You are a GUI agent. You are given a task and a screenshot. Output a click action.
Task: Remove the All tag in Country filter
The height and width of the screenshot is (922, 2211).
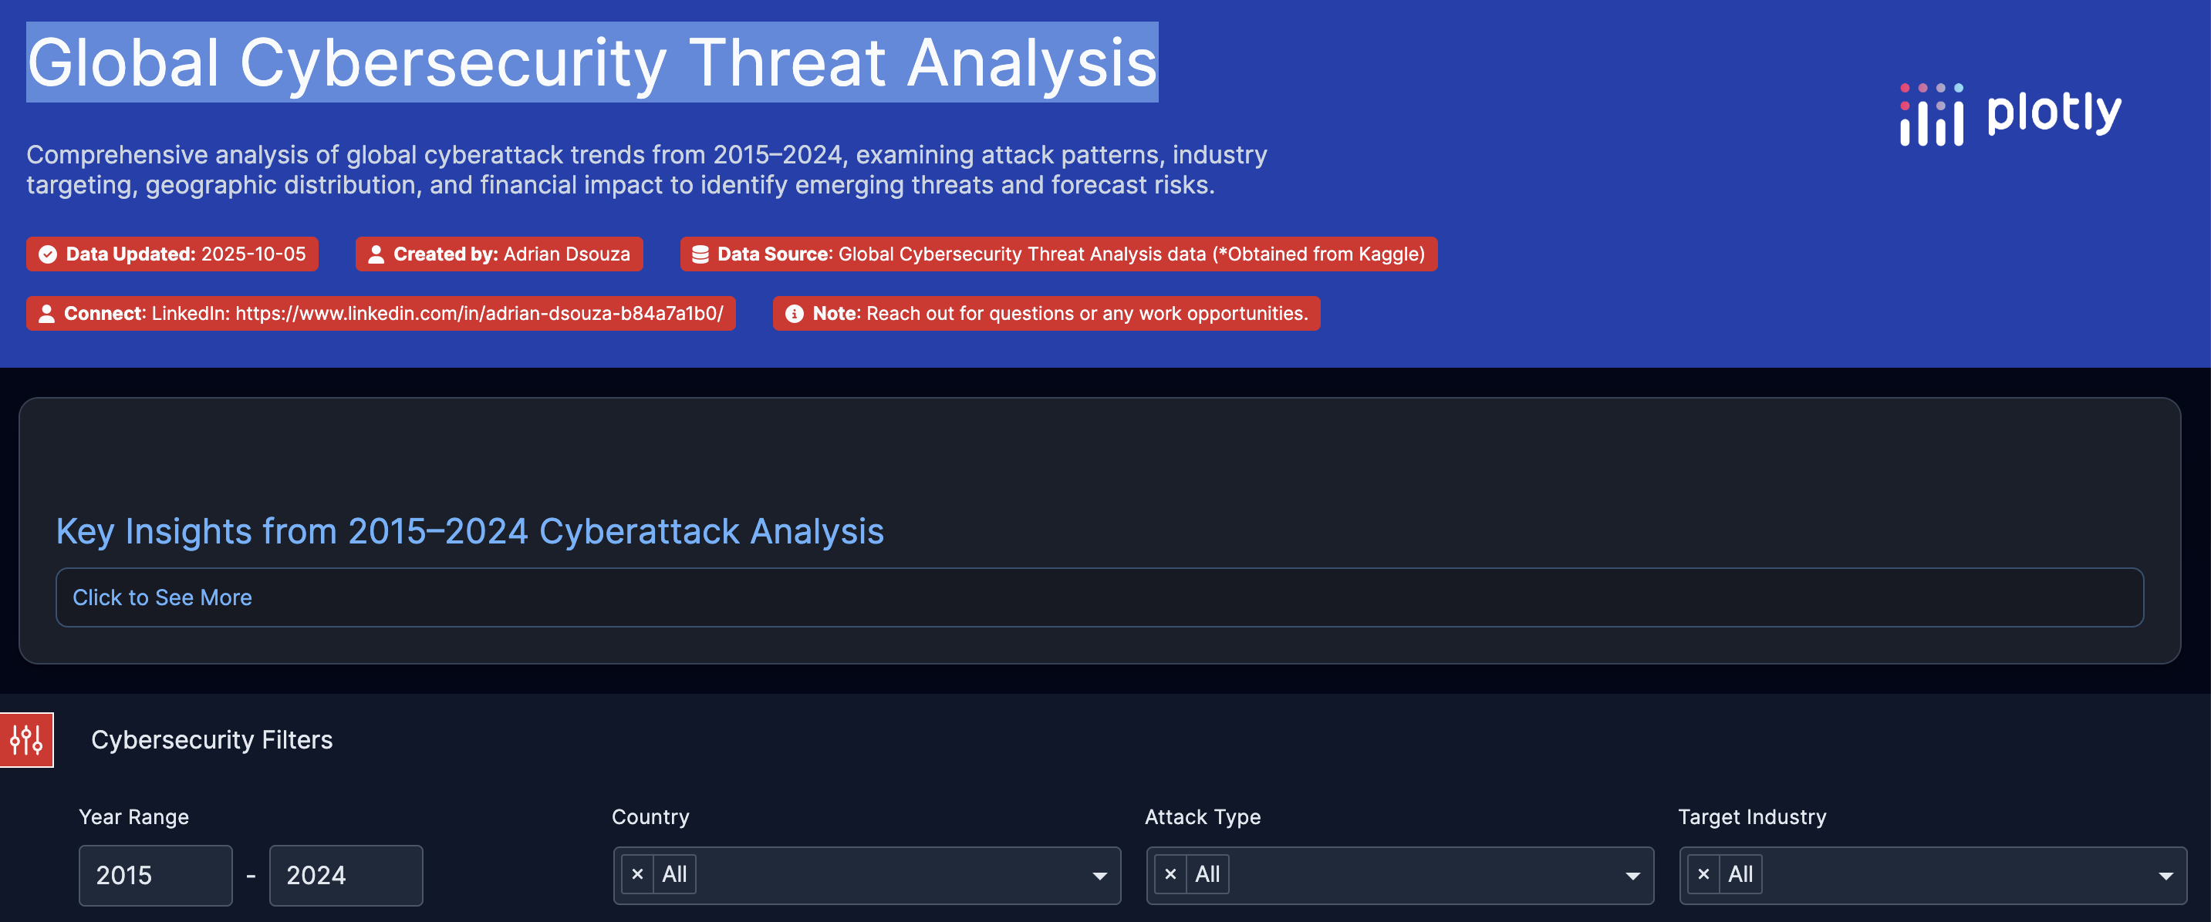tap(637, 874)
